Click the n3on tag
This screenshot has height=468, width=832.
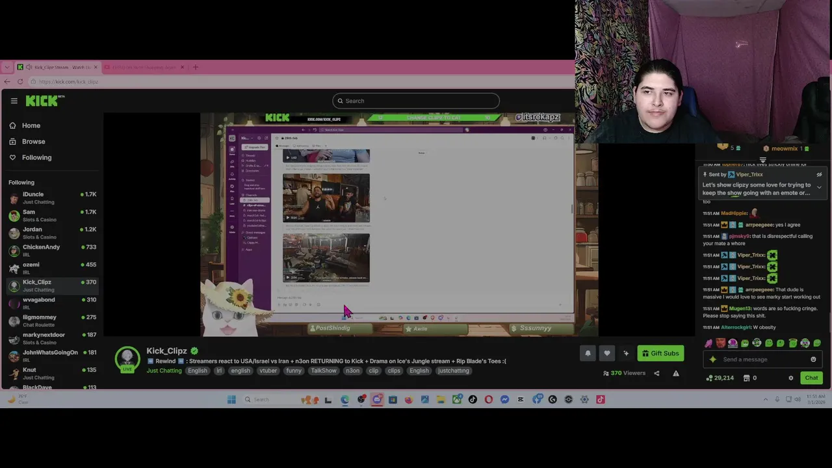point(352,370)
